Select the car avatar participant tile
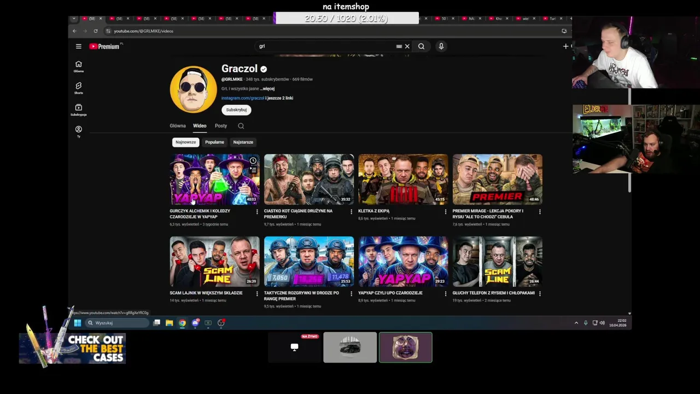The width and height of the screenshot is (700, 394). click(x=350, y=347)
